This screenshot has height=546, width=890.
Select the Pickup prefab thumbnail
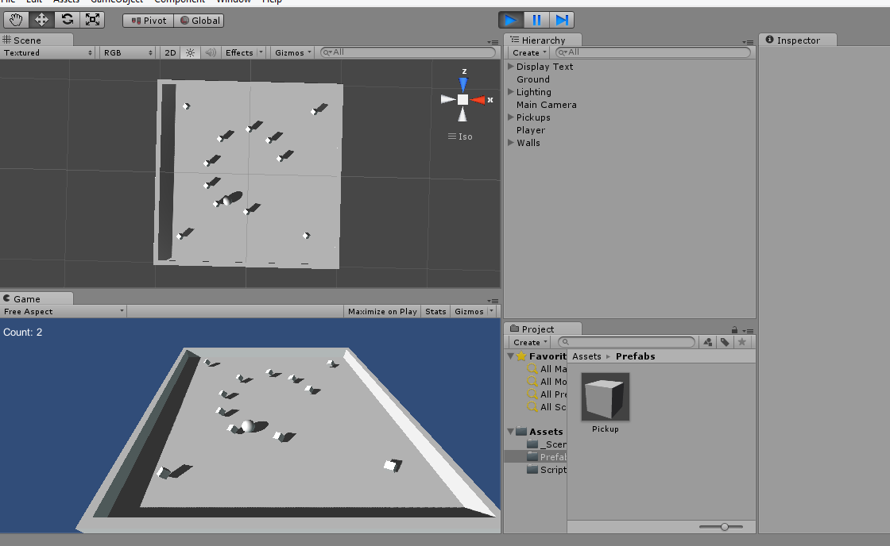tap(605, 397)
